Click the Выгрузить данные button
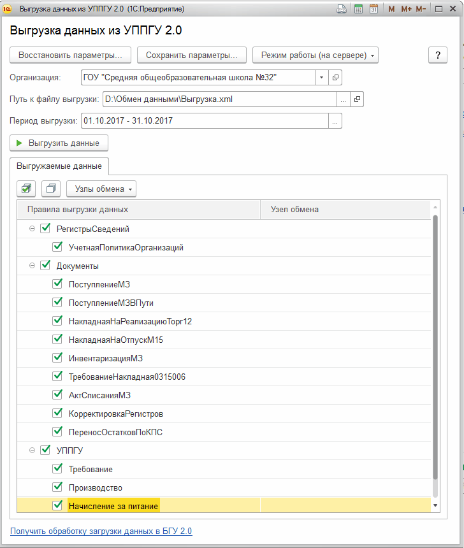 click(x=59, y=143)
